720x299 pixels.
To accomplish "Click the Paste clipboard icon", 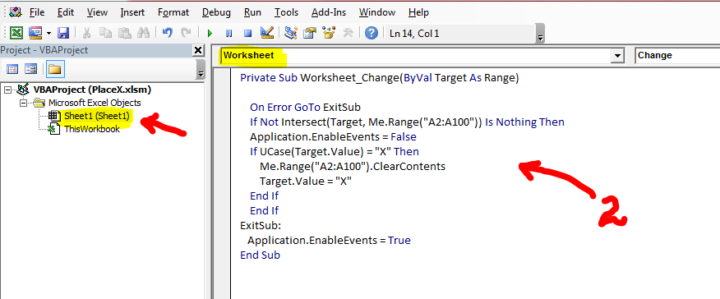I will [x=124, y=33].
